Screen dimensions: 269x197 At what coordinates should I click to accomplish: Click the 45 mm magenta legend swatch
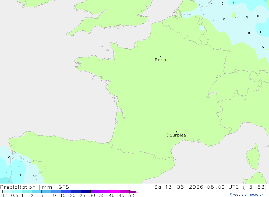pyautogui.click(x=125, y=192)
